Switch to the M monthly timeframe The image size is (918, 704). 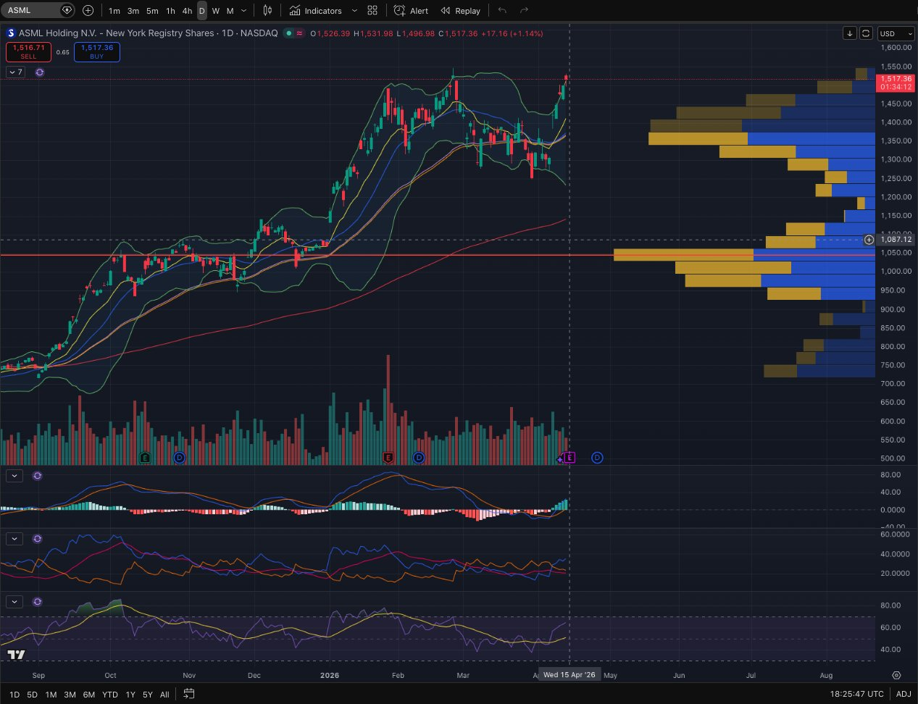(x=230, y=11)
